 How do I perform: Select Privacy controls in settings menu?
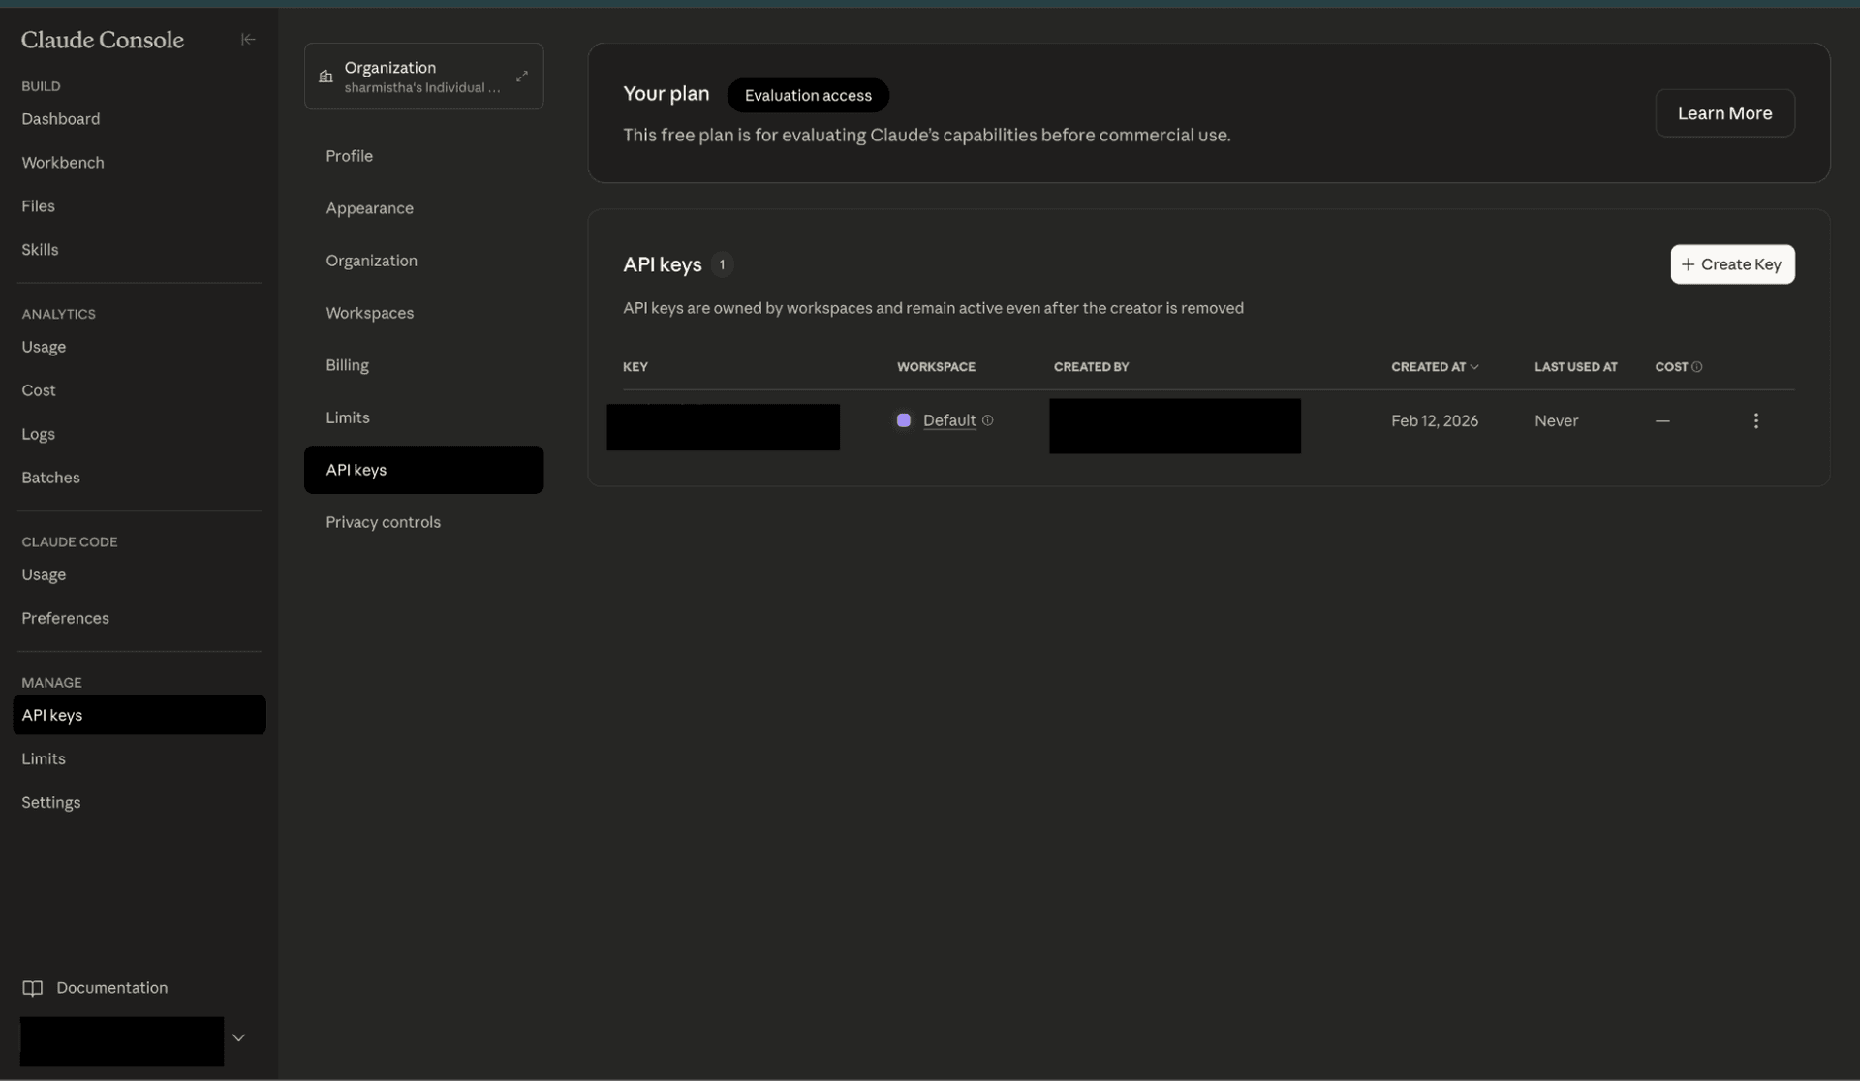[x=383, y=522]
